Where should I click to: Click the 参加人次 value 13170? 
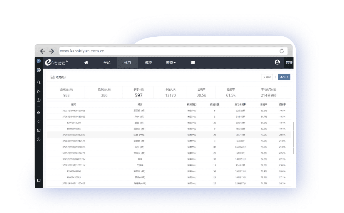click(171, 95)
